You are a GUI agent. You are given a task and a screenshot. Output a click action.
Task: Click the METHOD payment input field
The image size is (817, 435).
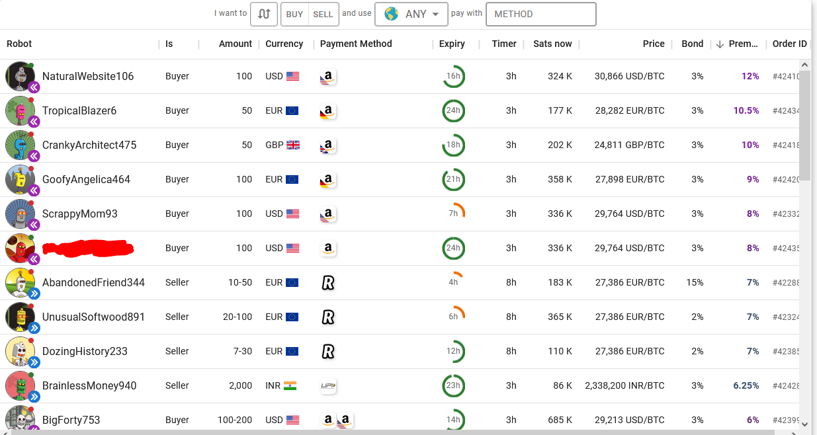[x=541, y=14]
